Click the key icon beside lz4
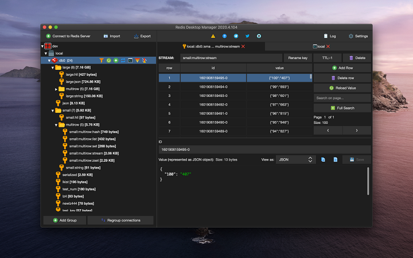The image size is (413, 258). click(x=58, y=196)
